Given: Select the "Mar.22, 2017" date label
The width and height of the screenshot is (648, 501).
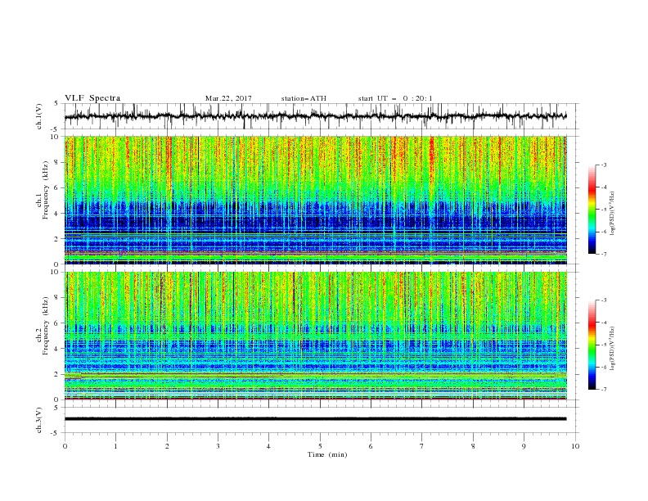Looking at the screenshot, I should (x=228, y=98).
